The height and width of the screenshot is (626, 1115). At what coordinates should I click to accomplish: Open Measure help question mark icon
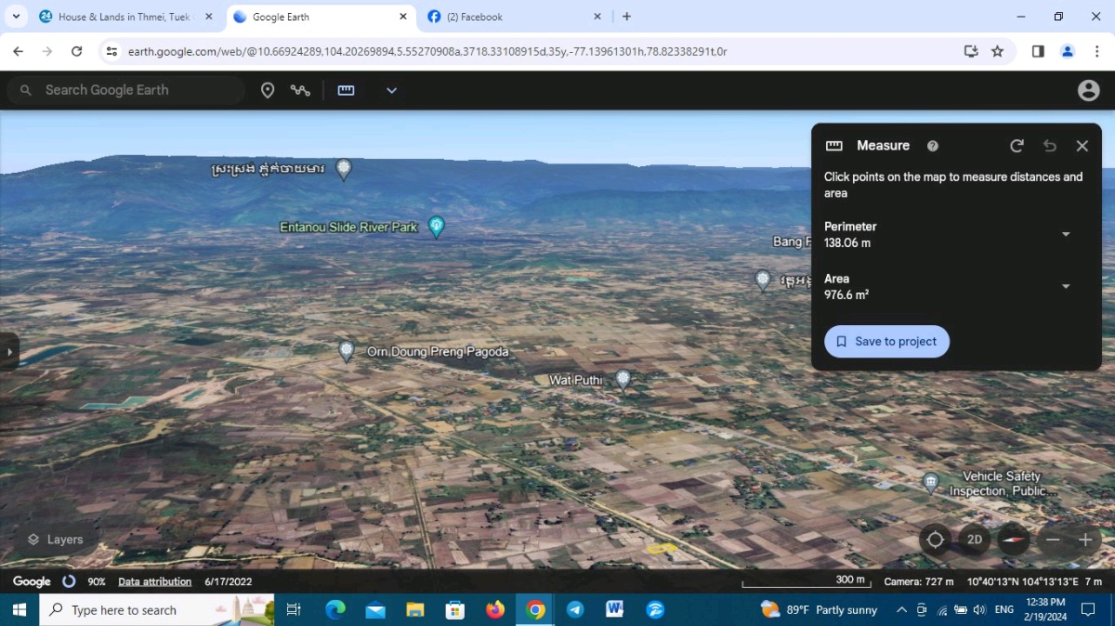click(933, 146)
